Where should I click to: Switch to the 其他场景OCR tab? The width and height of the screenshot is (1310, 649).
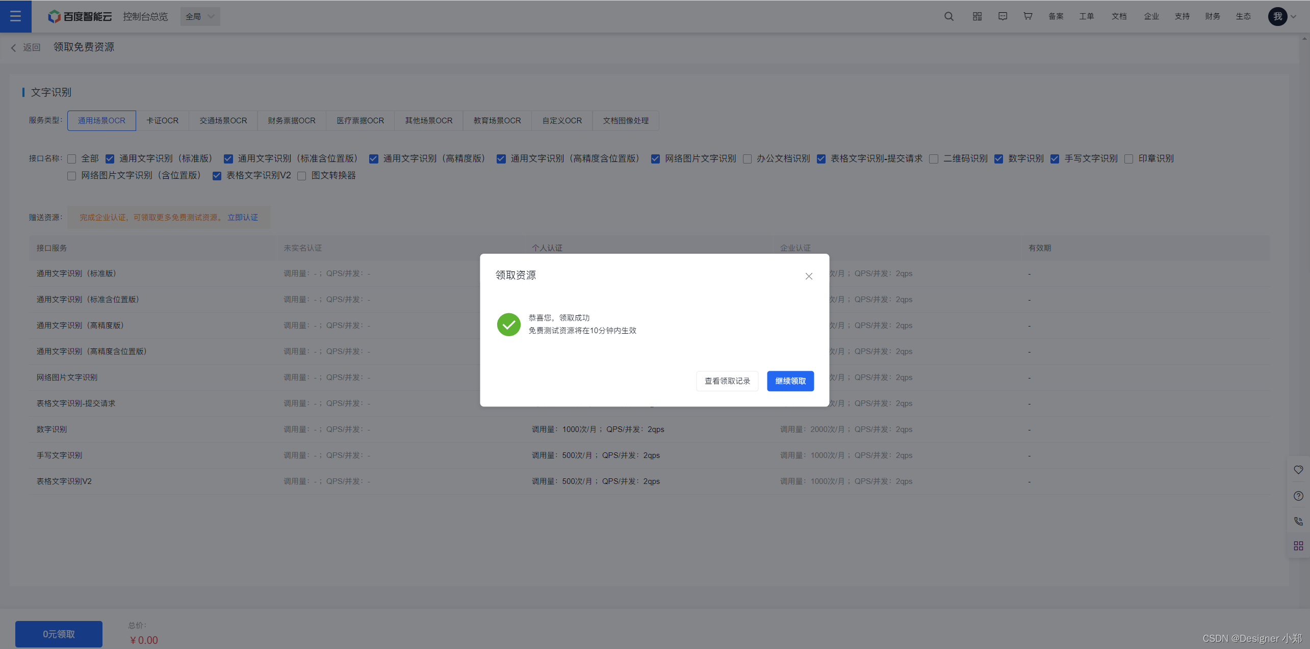pyautogui.click(x=428, y=121)
